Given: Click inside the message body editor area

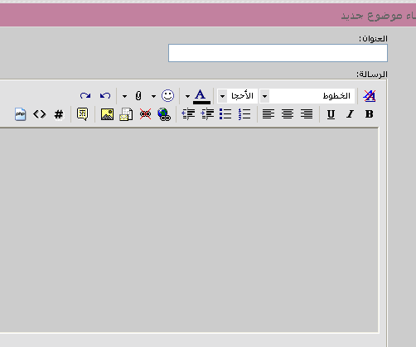Looking at the screenshot, I should (x=189, y=230).
